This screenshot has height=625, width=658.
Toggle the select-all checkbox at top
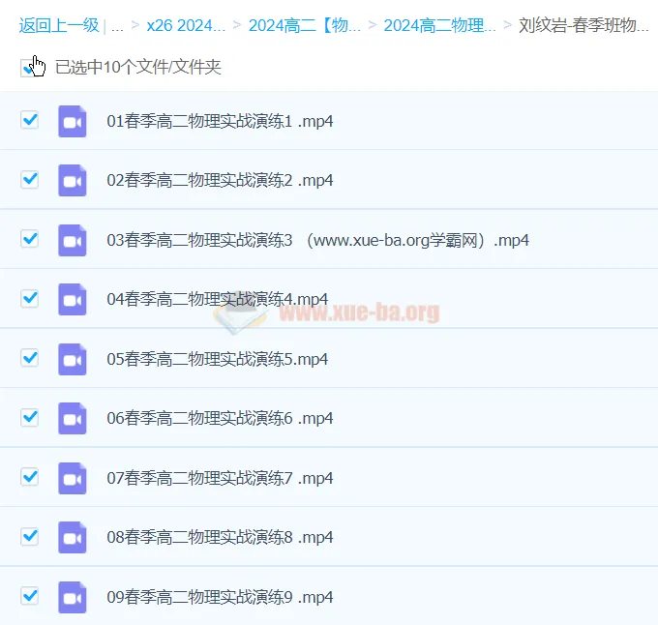coord(29,67)
